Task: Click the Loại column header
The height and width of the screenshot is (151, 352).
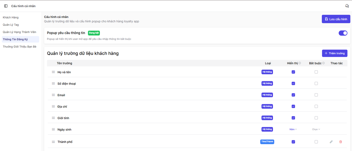Action: [x=268, y=63]
